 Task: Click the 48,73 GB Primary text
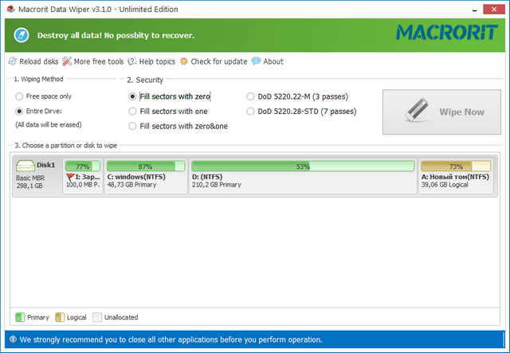(x=131, y=185)
